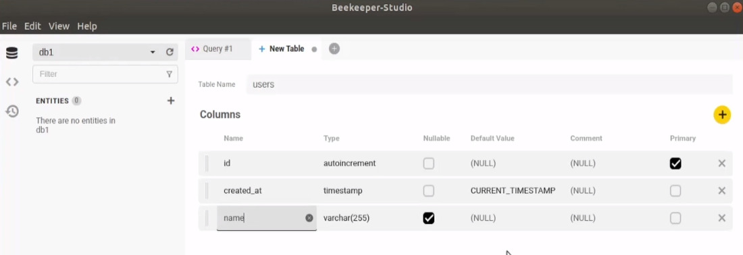Check Primary for created_at column

coord(675,191)
